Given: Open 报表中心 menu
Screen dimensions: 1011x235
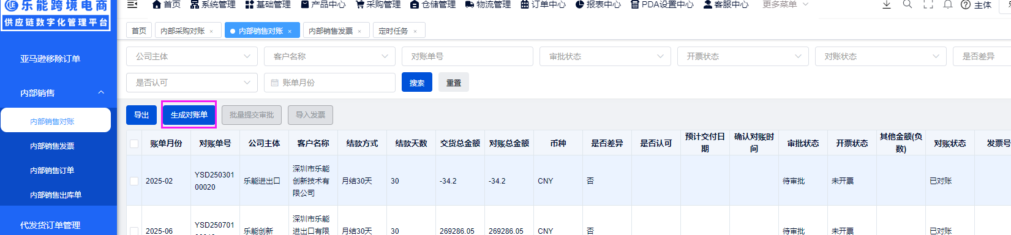Looking at the screenshot, I should tap(598, 4).
